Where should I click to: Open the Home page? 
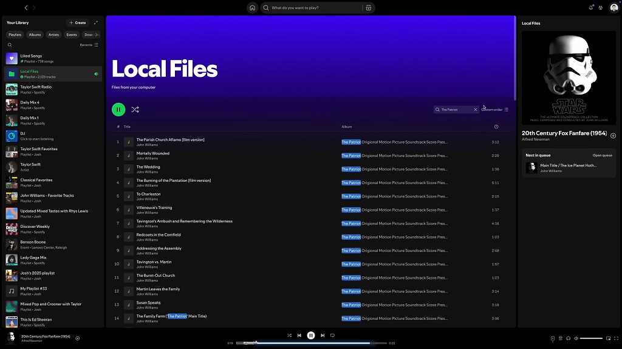[252, 8]
